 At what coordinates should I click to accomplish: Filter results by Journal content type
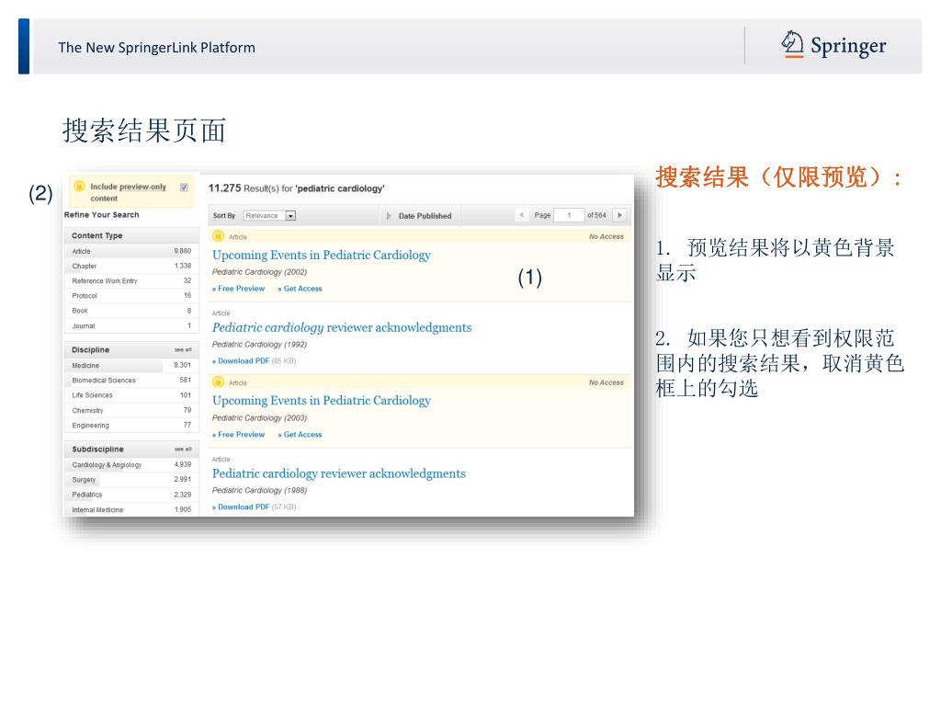point(131,326)
